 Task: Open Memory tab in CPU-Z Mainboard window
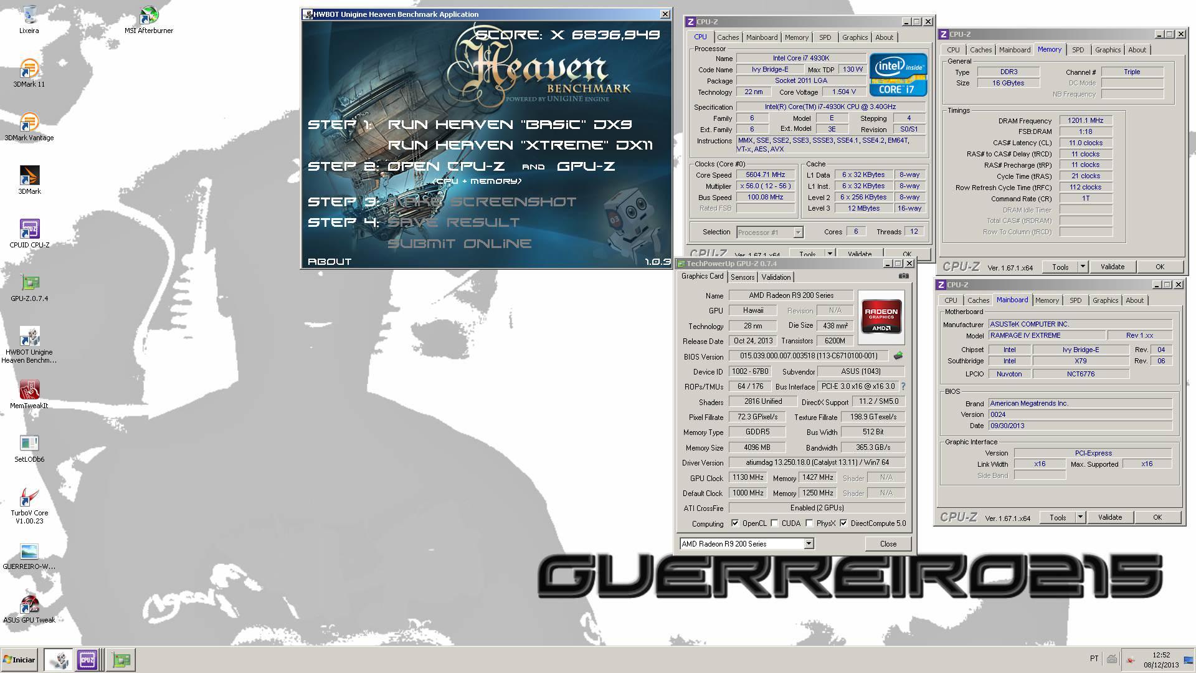pyautogui.click(x=1046, y=300)
